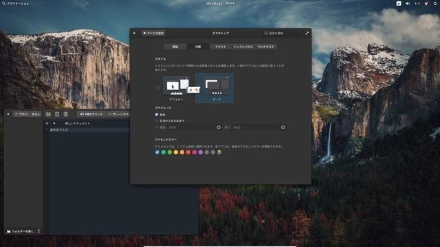Click the settings search field
The image size is (440, 247).
[x=281, y=33]
